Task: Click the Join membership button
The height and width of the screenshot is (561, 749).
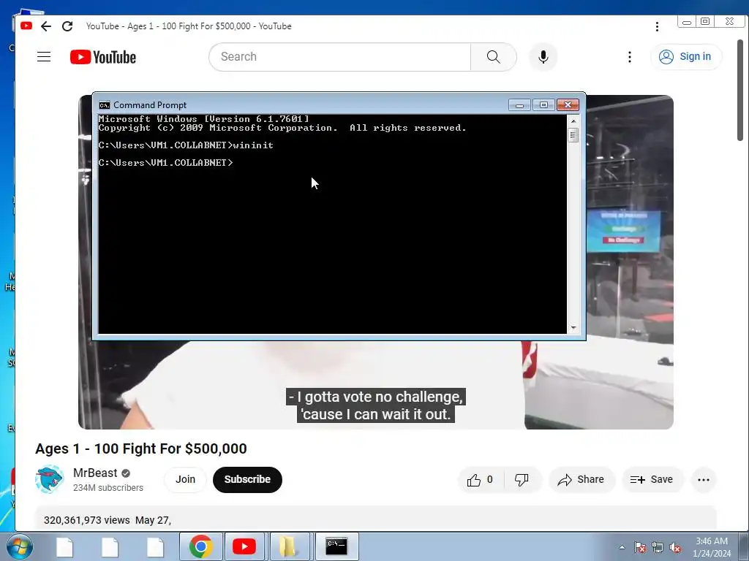Action: click(185, 479)
